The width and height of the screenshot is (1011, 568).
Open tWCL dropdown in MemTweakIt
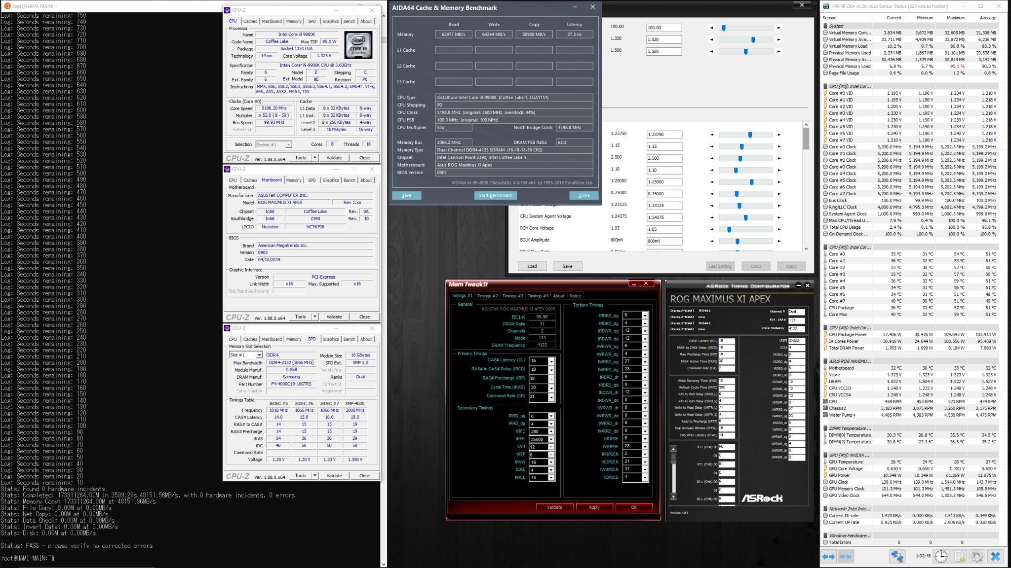(551, 478)
